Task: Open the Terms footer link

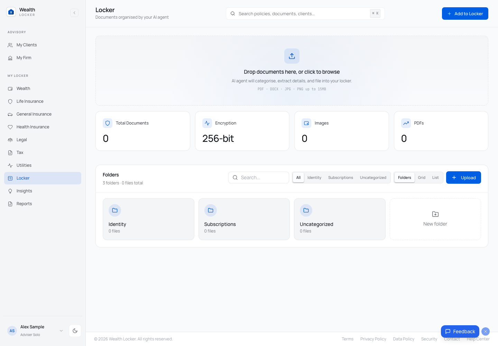Action: [348, 339]
